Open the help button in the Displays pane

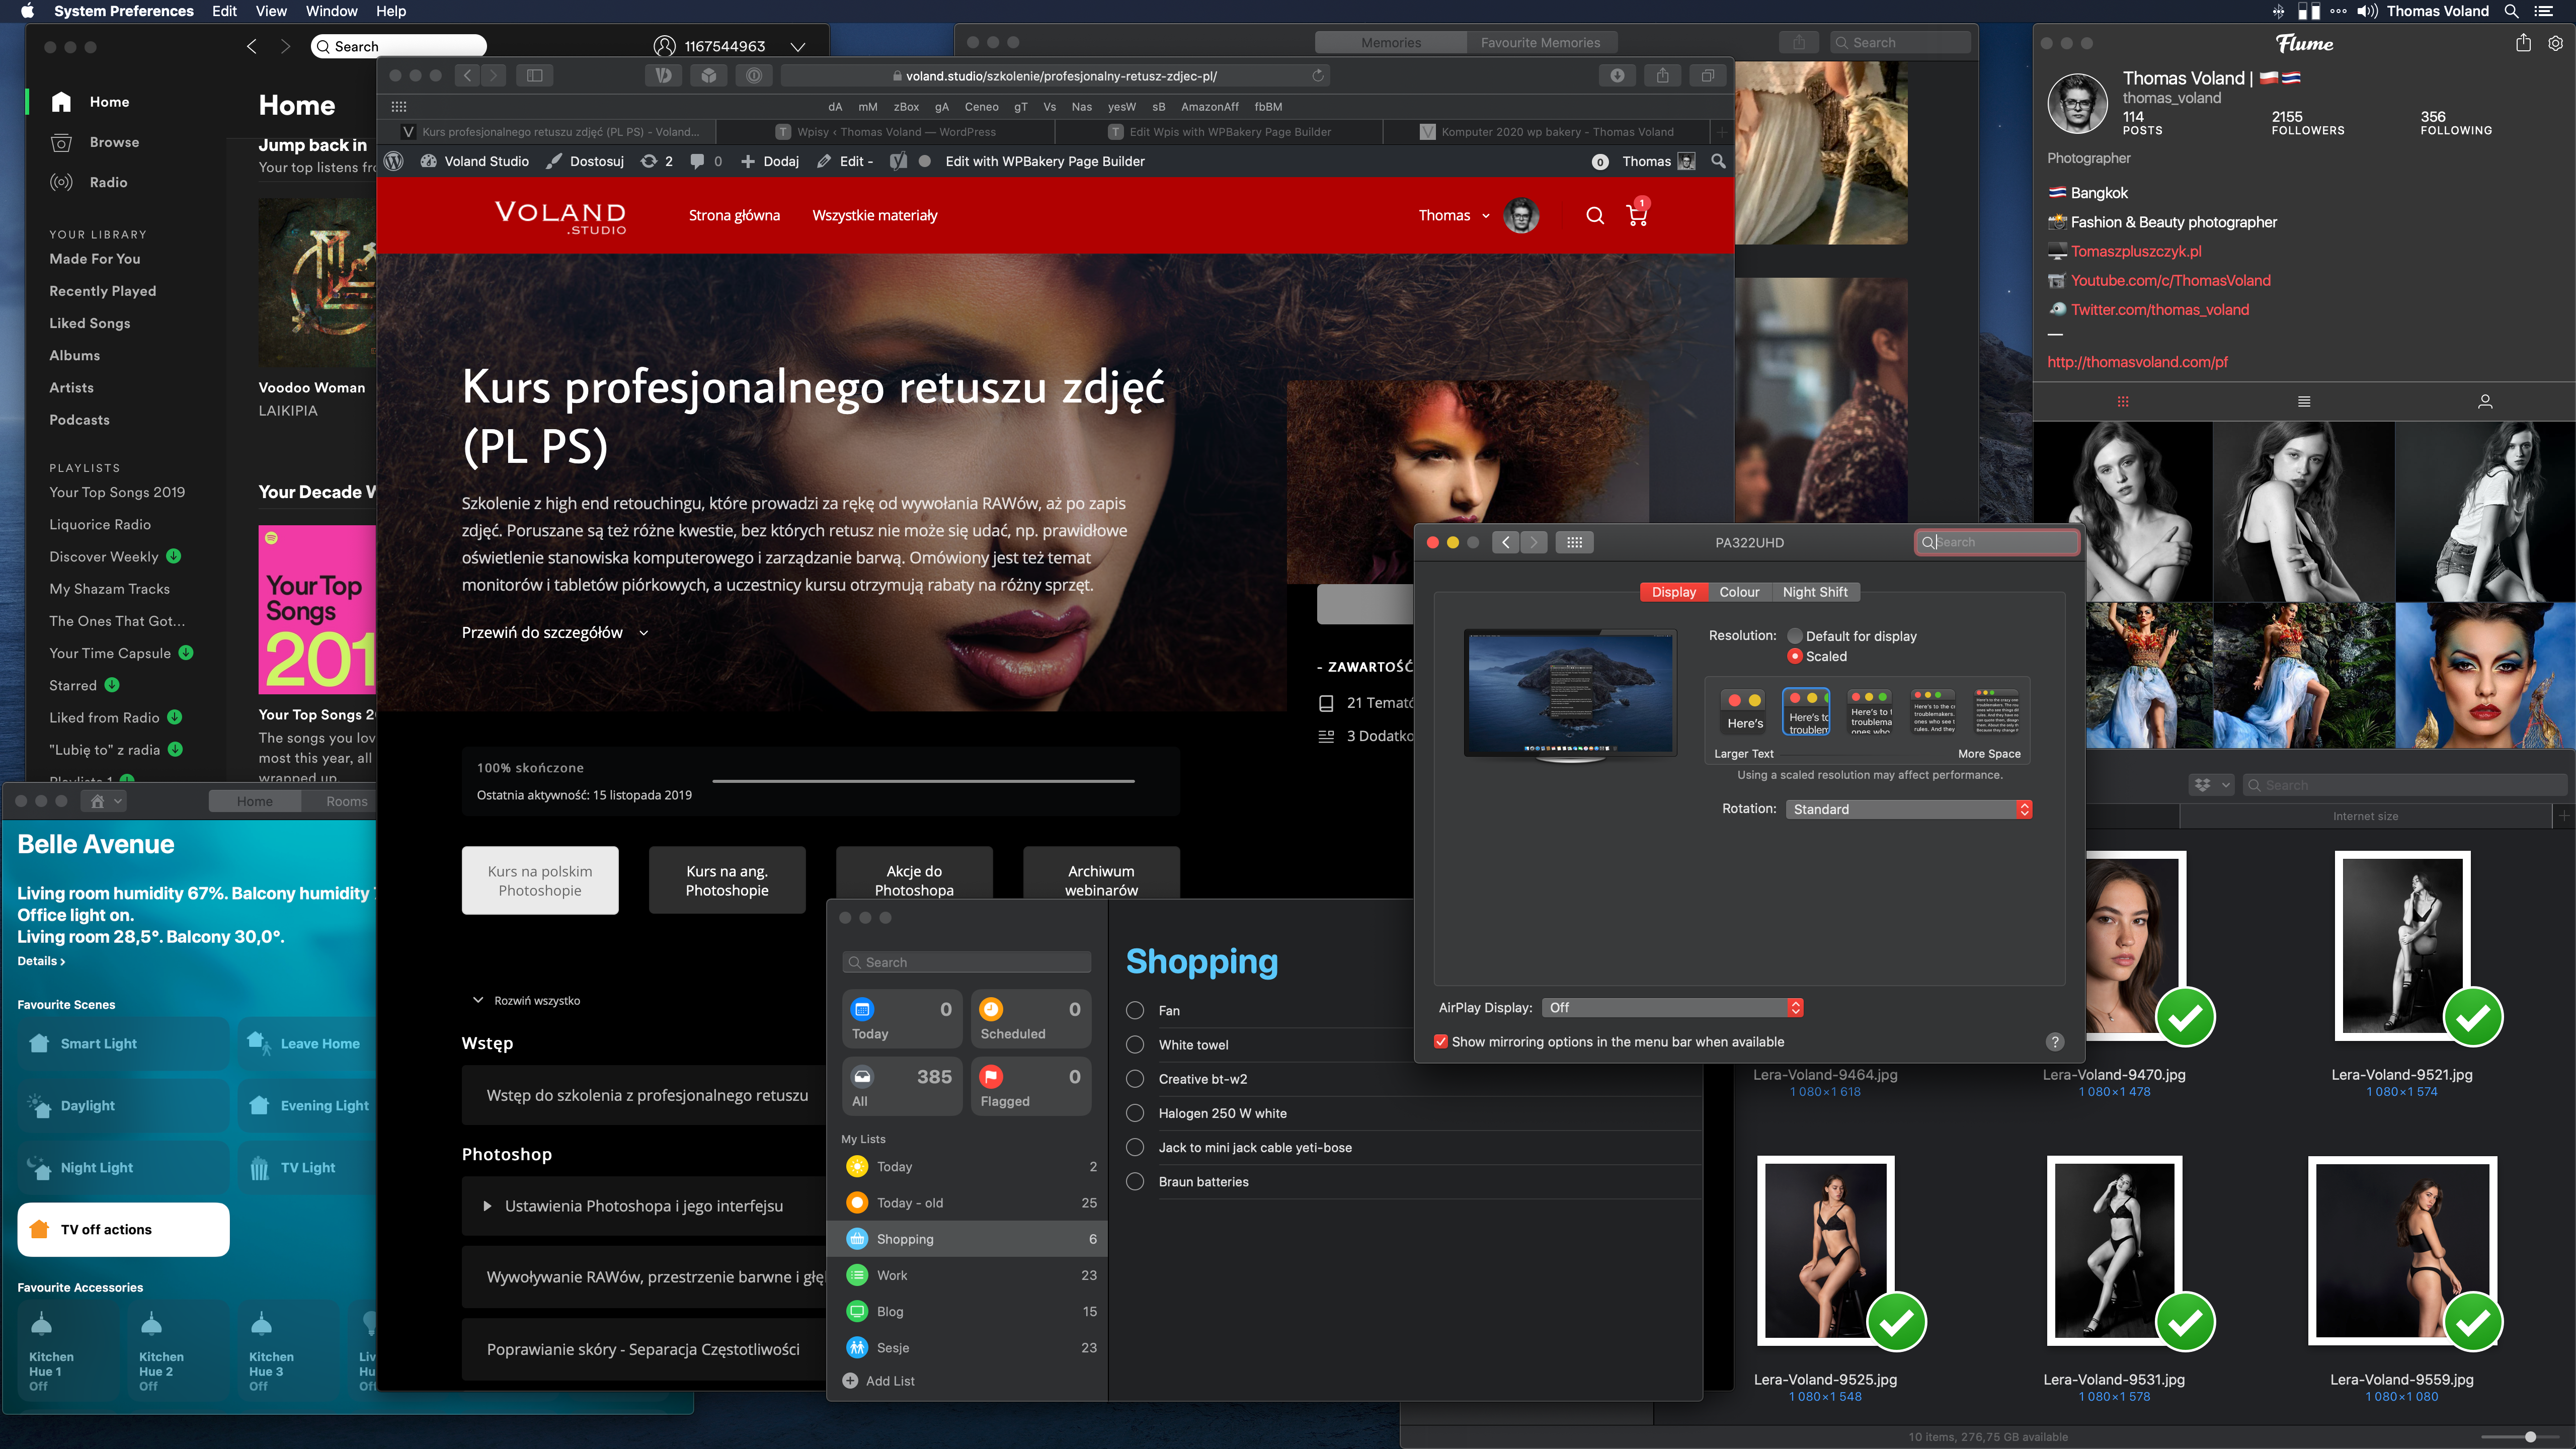(2055, 1041)
